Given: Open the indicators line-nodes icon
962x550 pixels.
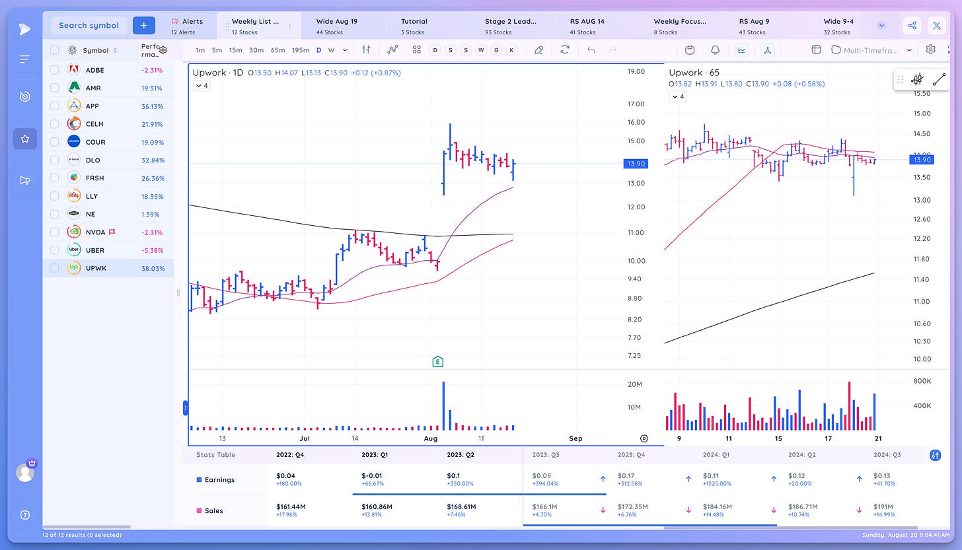Looking at the screenshot, I should point(392,50).
